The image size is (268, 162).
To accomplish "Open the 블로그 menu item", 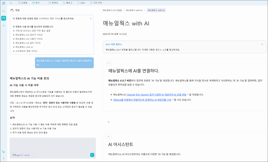I will click(67, 3).
